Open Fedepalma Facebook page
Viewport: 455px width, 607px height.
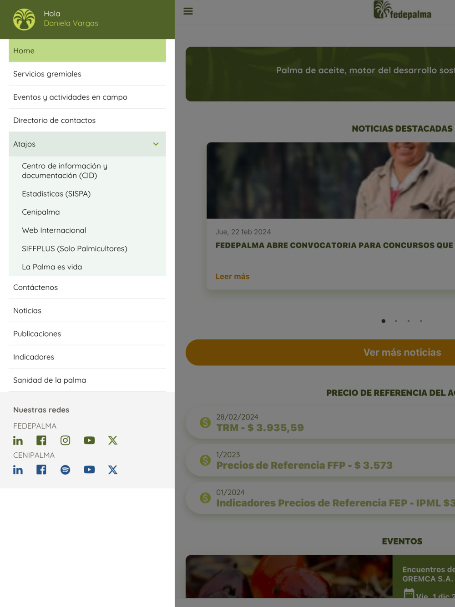[x=41, y=440]
